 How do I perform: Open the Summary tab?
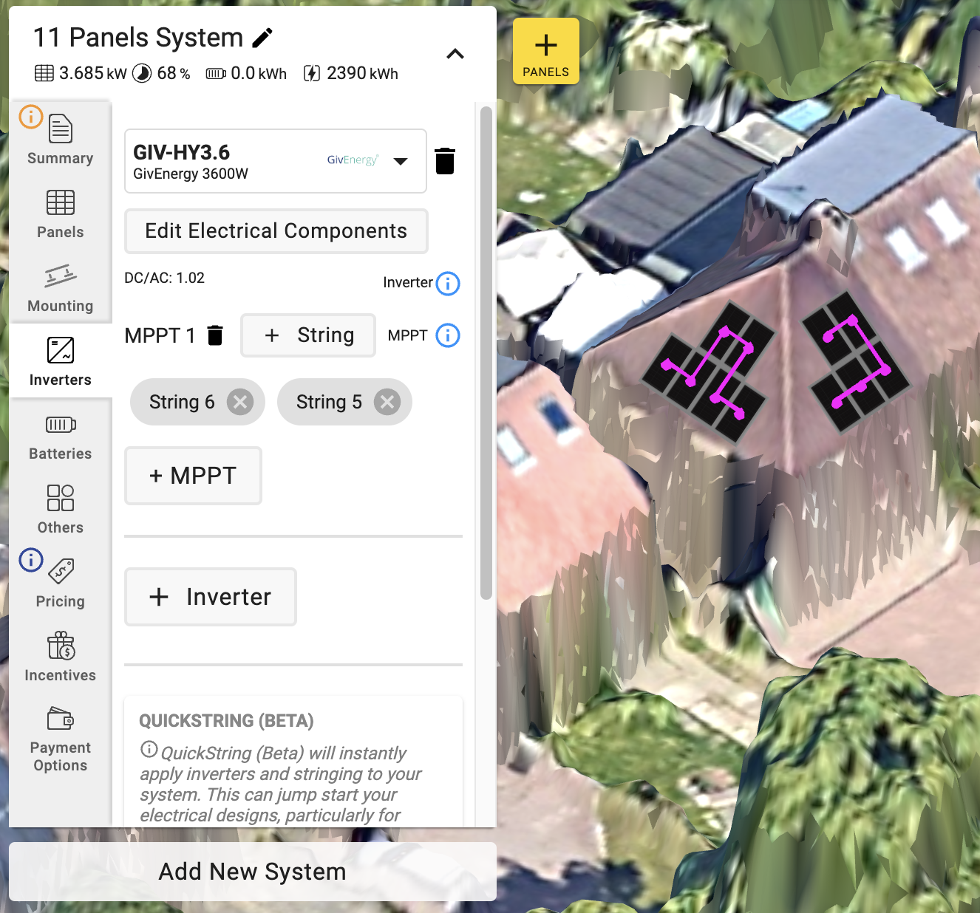click(61, 139)
